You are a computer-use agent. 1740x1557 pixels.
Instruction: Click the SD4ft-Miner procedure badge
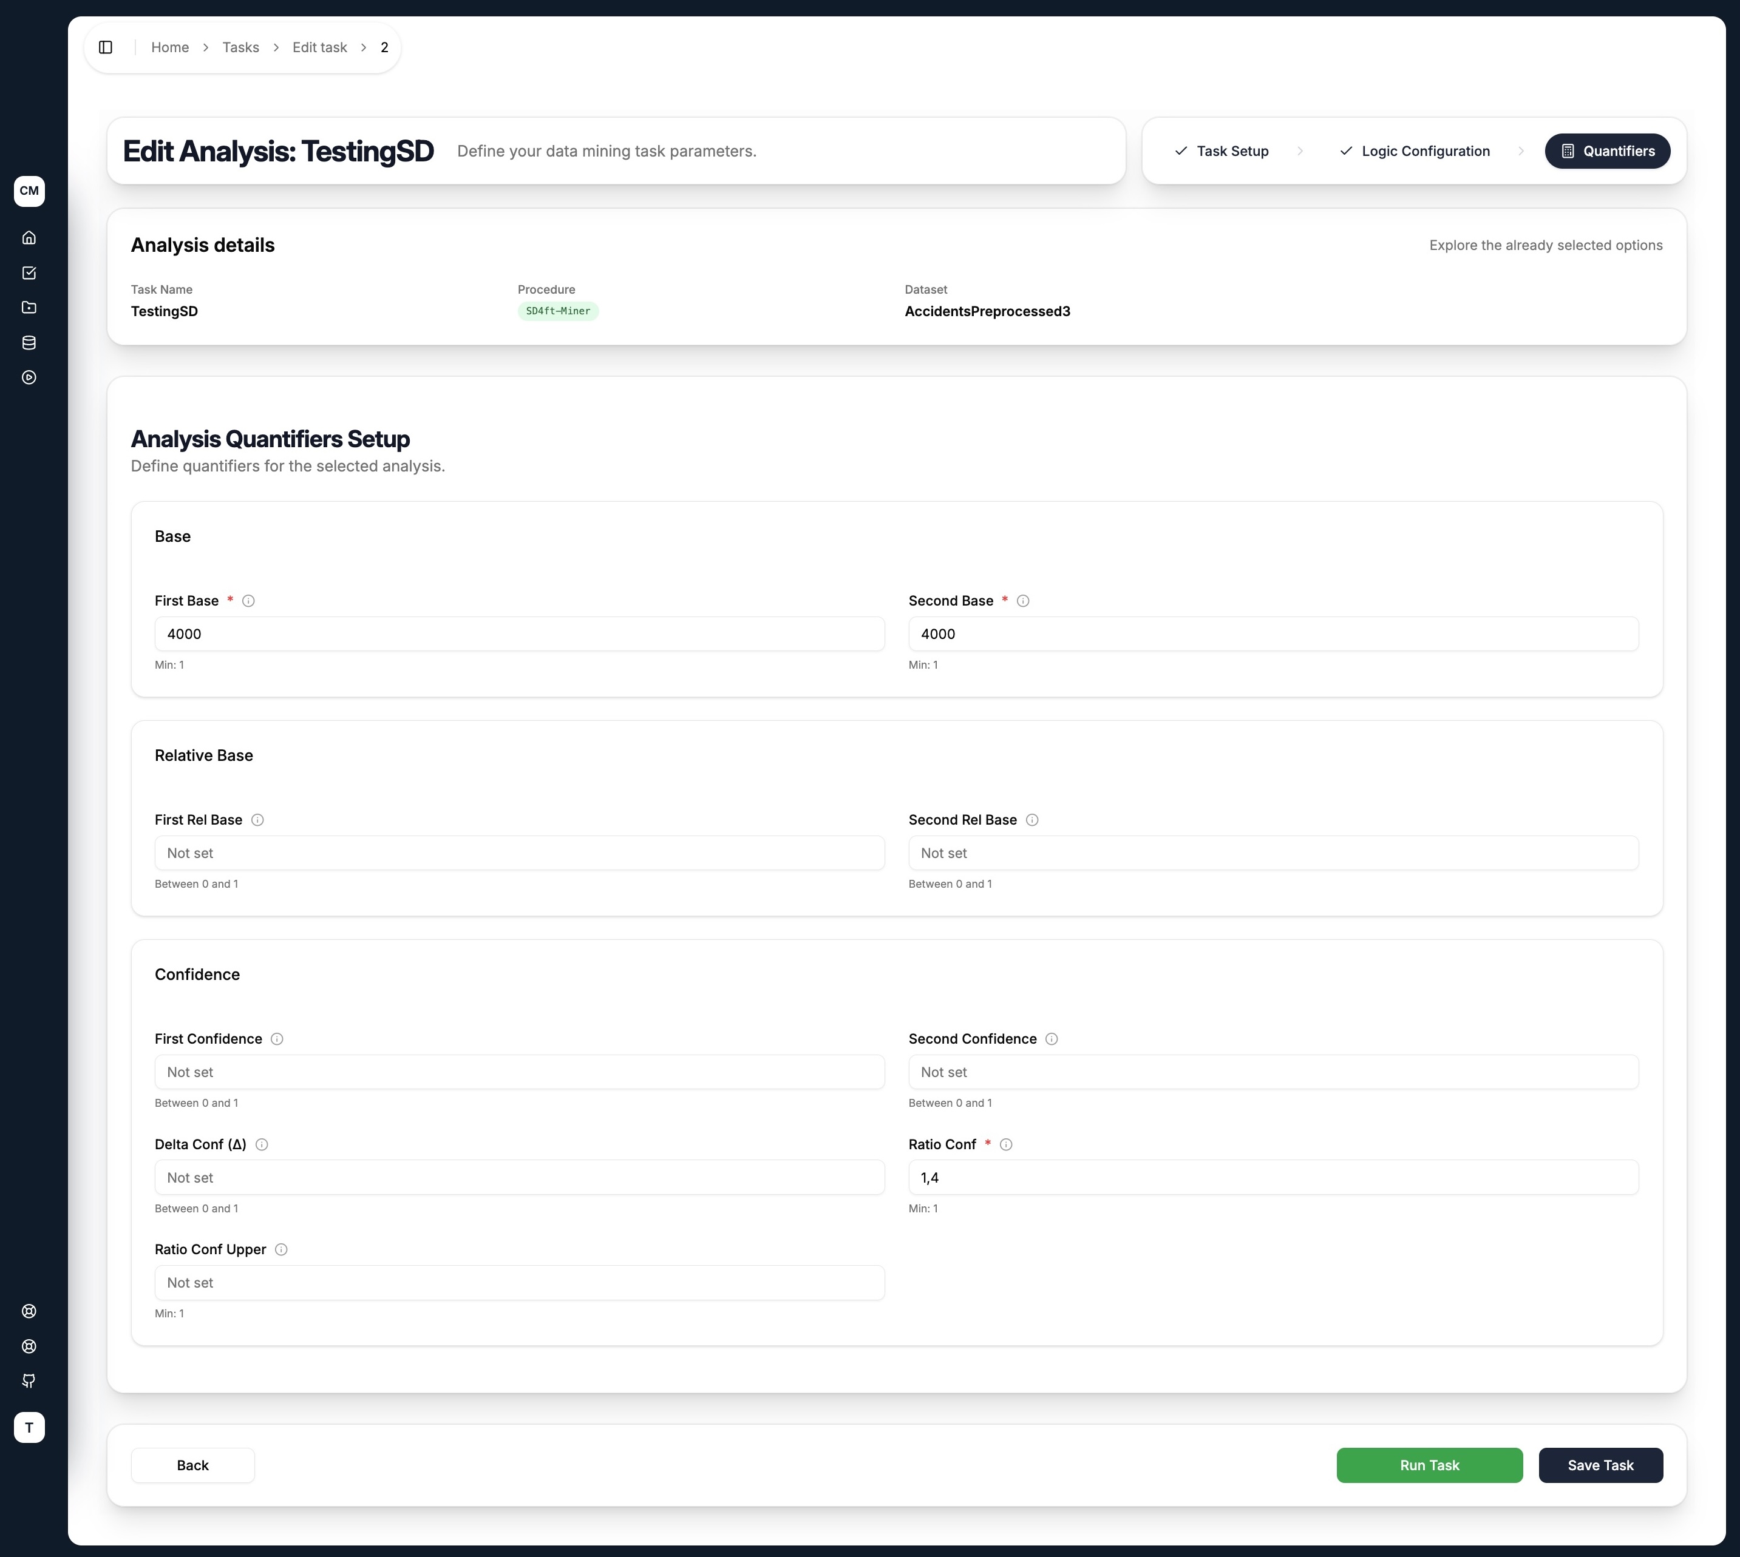558,311
